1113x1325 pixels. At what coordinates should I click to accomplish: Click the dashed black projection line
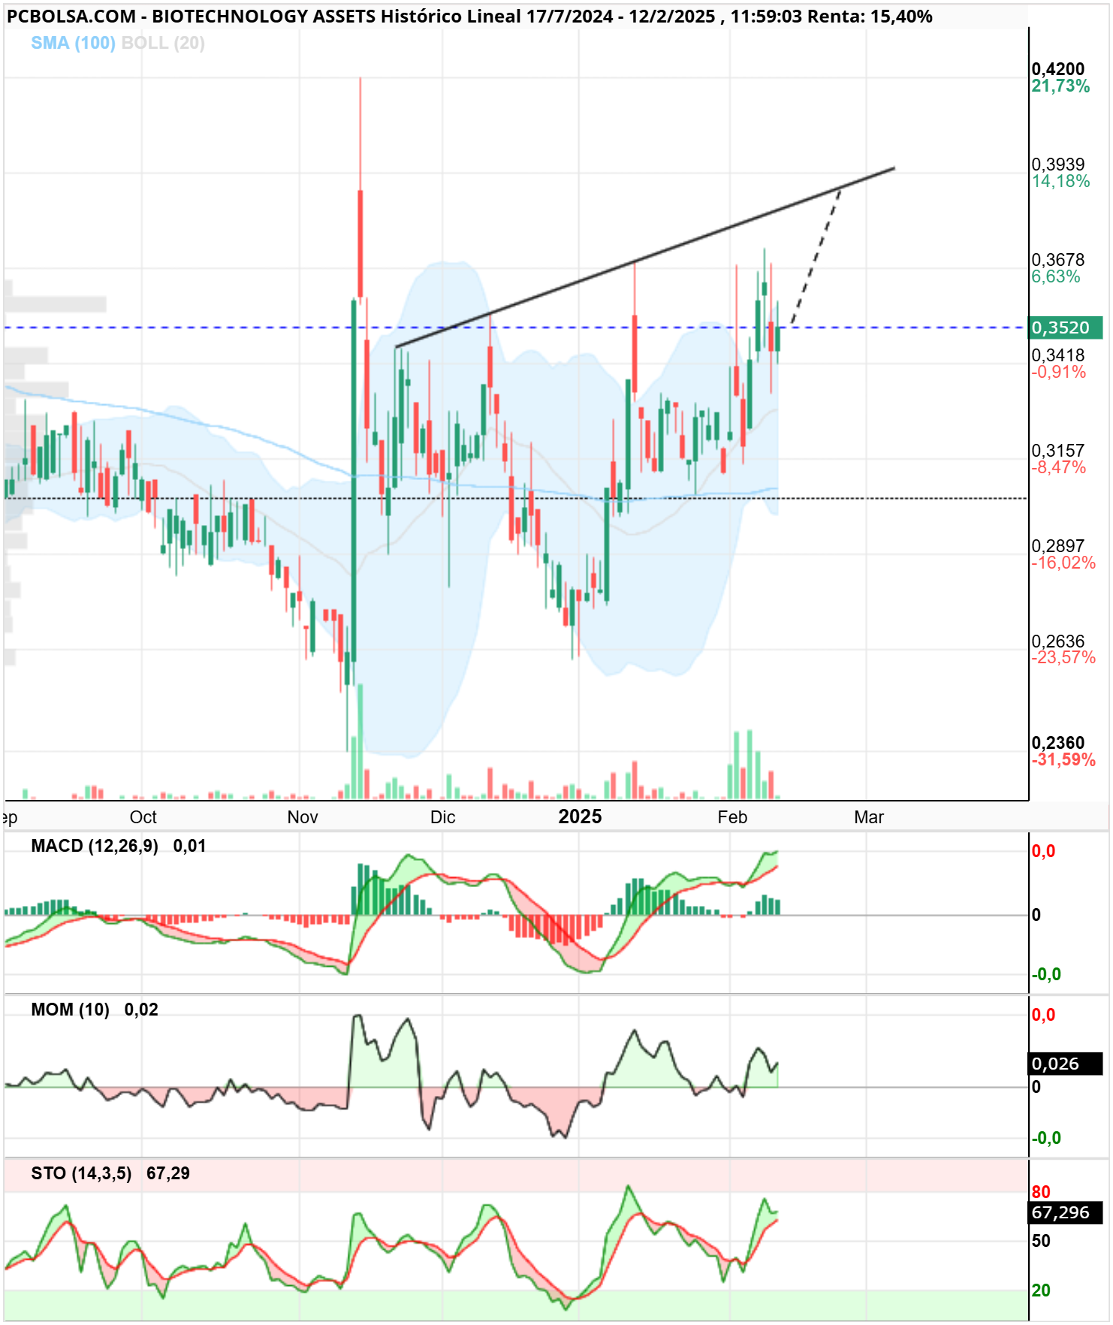pyautogui.click(x=816, y=255)
